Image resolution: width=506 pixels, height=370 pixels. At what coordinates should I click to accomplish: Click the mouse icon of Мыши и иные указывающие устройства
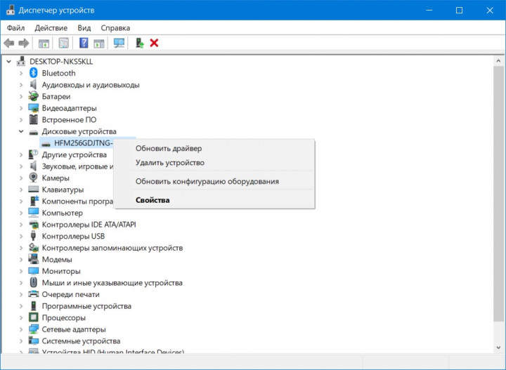click(33, 282)
